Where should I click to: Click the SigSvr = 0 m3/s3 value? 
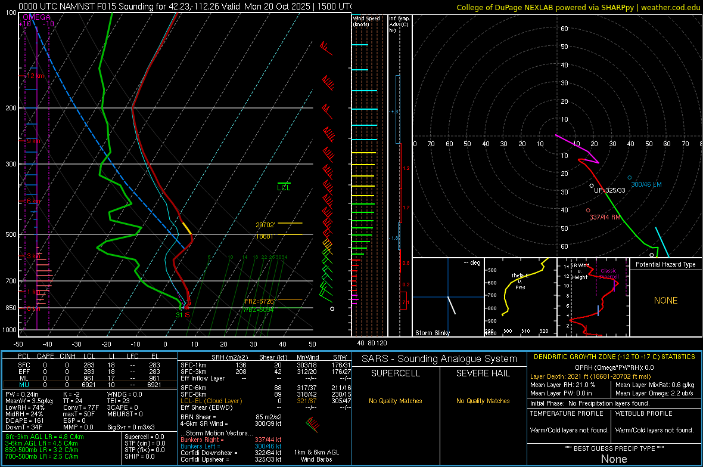tap(131, 427)
